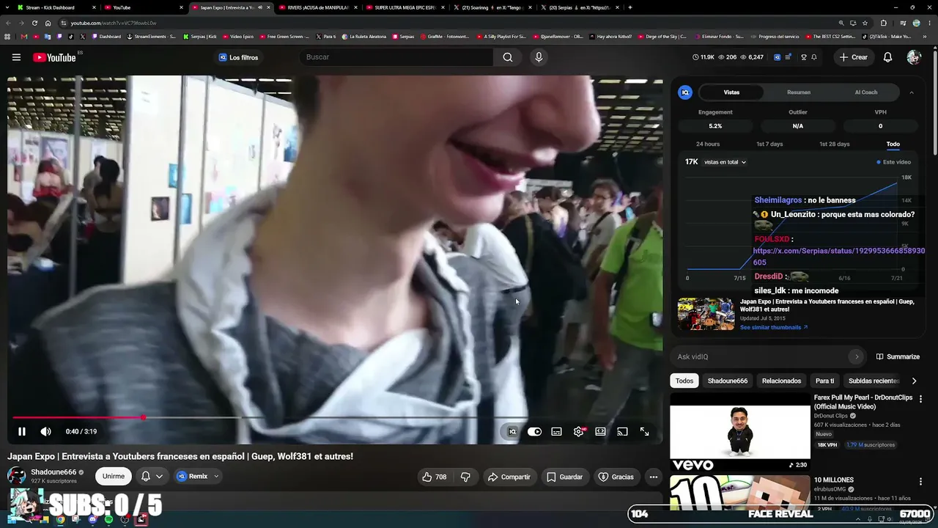Select the vidIQ Vistas tab
Image resolution: width=938 pixels, height=528 pixels.
pos(731,92)
